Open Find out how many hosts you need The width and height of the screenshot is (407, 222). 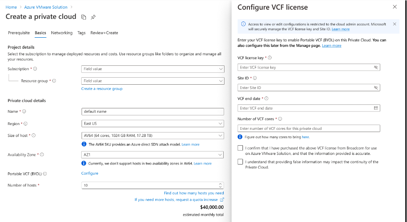194,193
